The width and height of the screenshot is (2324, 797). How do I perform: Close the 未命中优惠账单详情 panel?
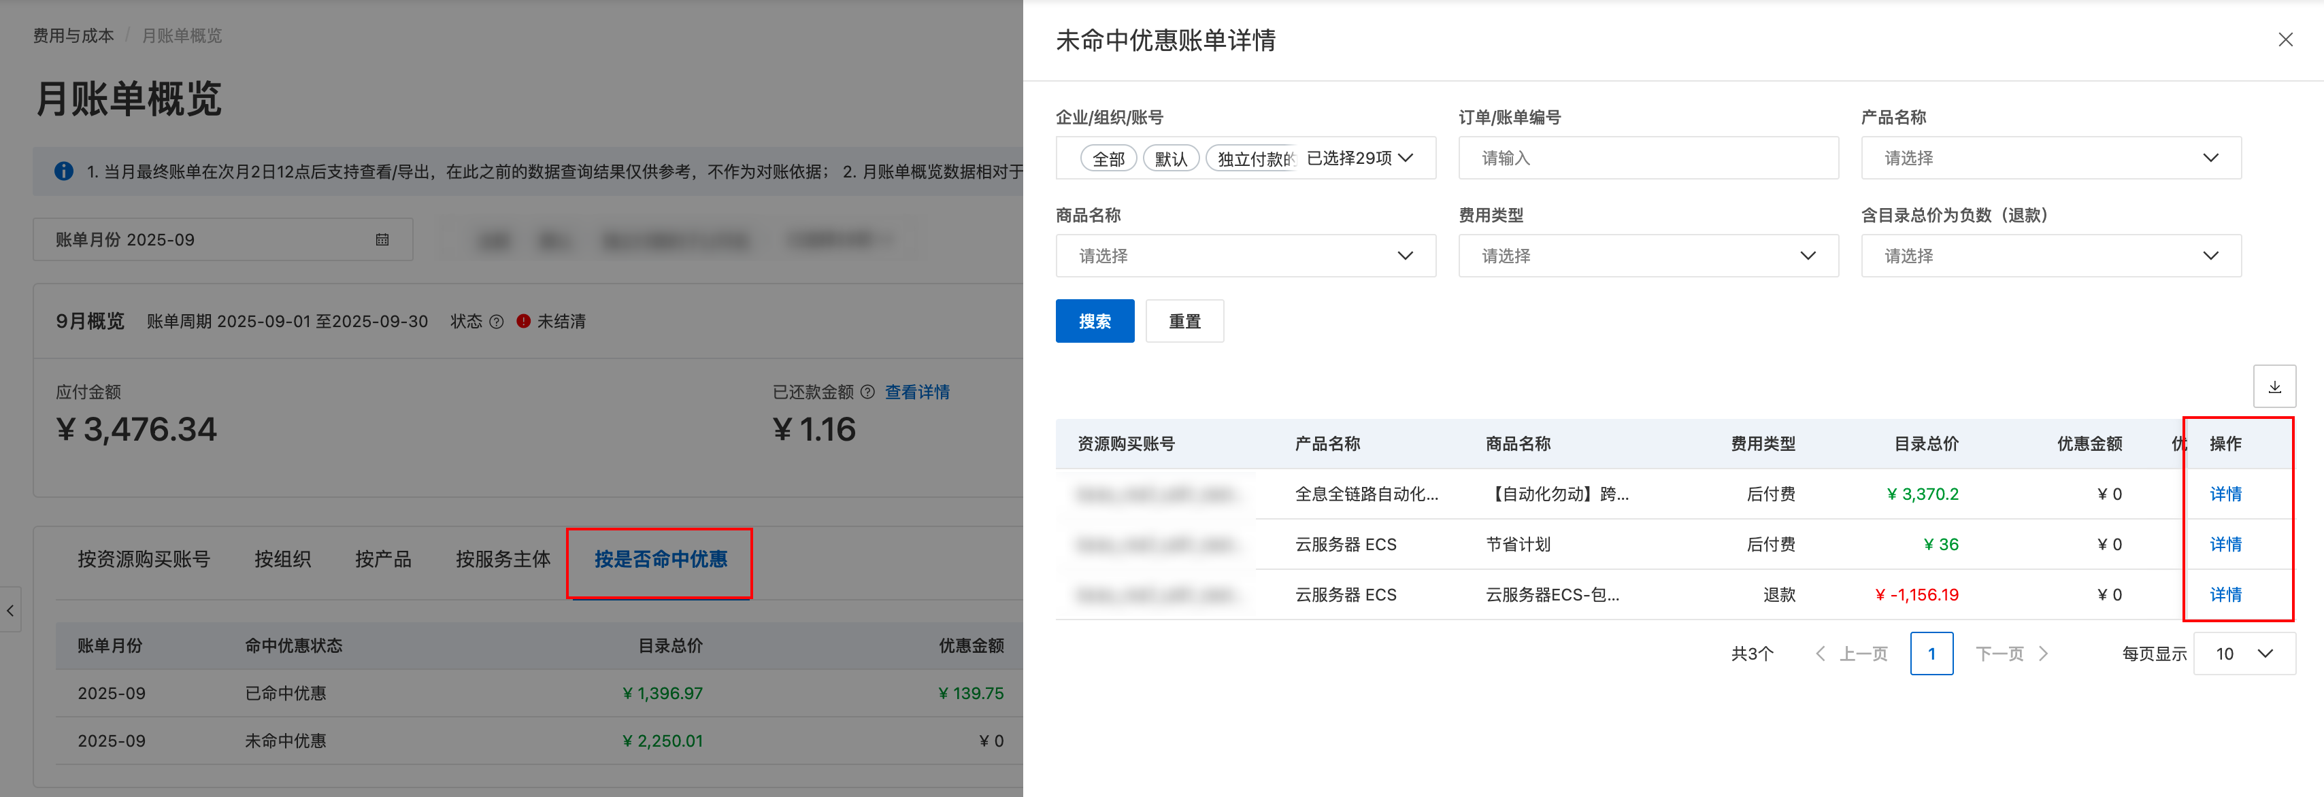point(2285,39)
